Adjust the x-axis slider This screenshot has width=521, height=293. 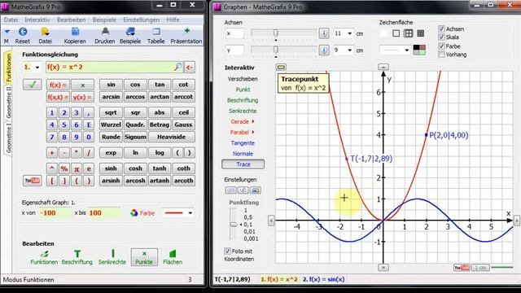point(275,33)
